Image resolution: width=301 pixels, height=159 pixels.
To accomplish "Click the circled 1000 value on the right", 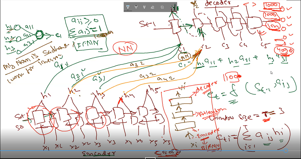I will point(271,5).
